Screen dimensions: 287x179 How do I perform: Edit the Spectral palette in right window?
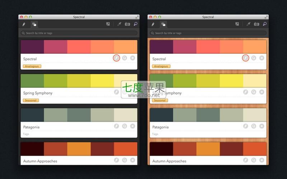pos(245,58)
